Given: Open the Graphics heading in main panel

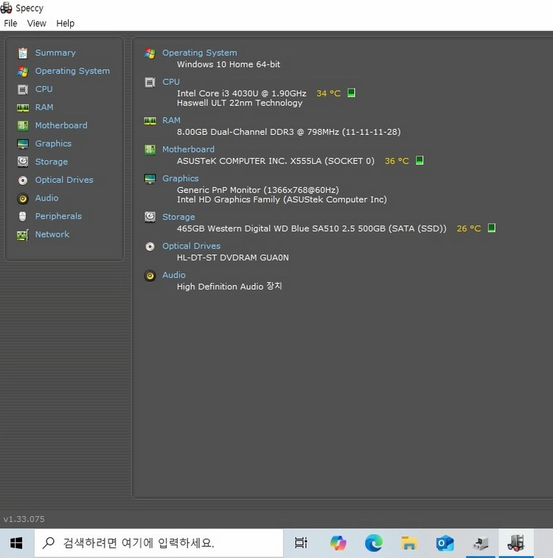Looking at the screenshot, I should tap(181, 178).
